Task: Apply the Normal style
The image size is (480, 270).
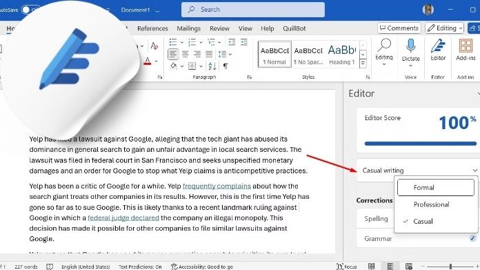Action: click(x=274, y=55)
